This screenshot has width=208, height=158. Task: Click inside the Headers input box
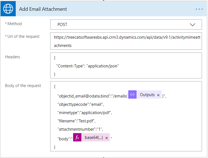126,65
